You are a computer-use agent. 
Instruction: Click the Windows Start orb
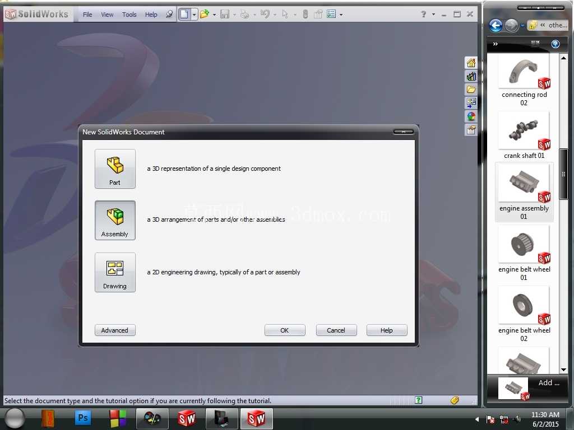[x=15, y=419]
